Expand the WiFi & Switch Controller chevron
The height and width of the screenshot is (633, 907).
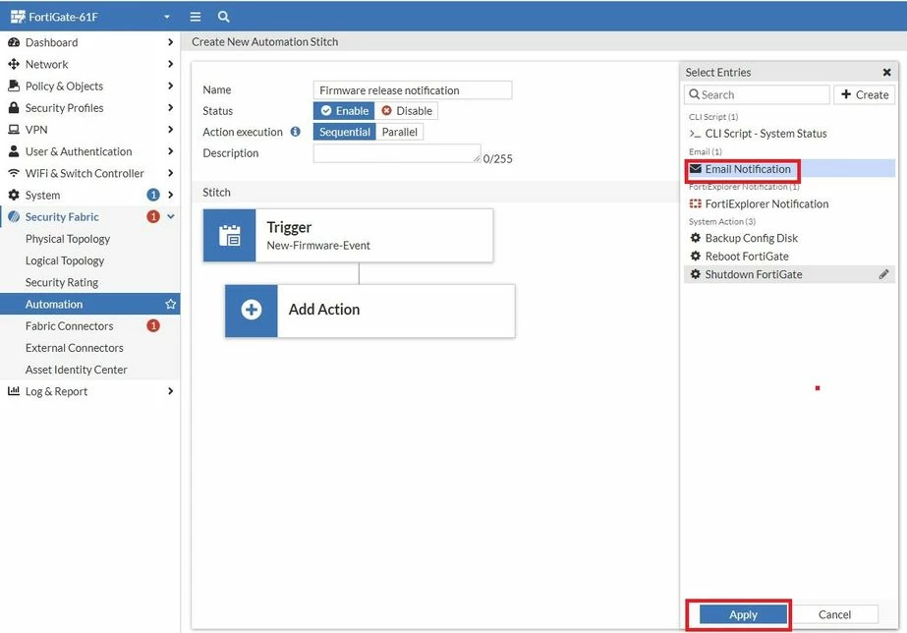(x=170, y=173)
